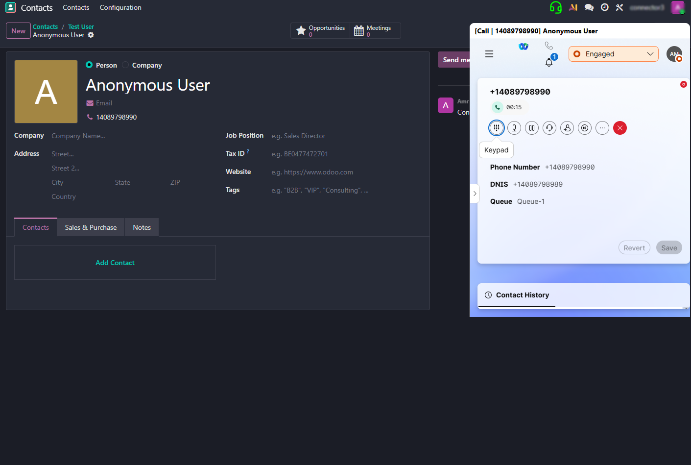Open the call Keypad button
Image resolution: width=691 pixels, height=465 pixels.
click(x=496, y=128)
